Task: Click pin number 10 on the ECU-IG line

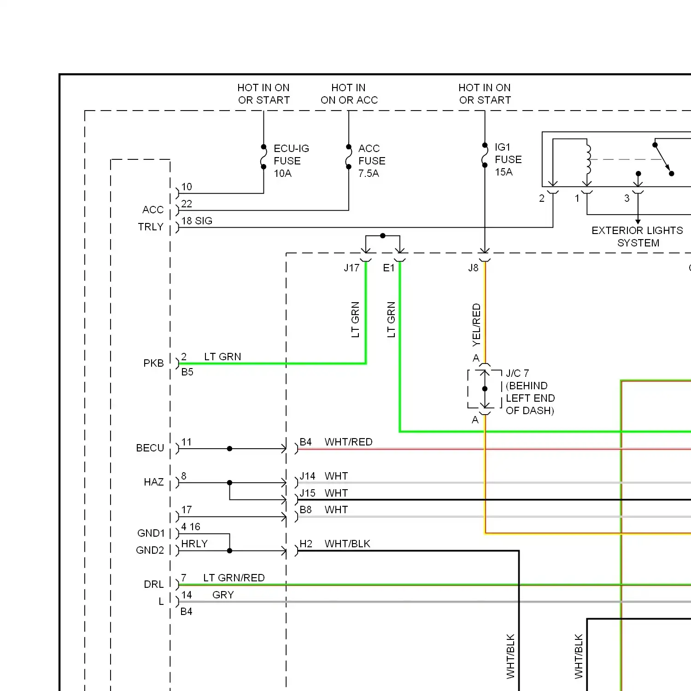Action: click(187, 187)
